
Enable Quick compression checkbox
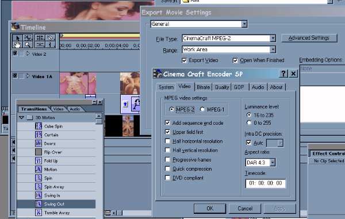point(167,168)
